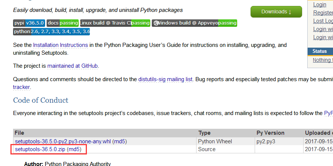Open the Linux build Travis CI badge

click(115, 23)
